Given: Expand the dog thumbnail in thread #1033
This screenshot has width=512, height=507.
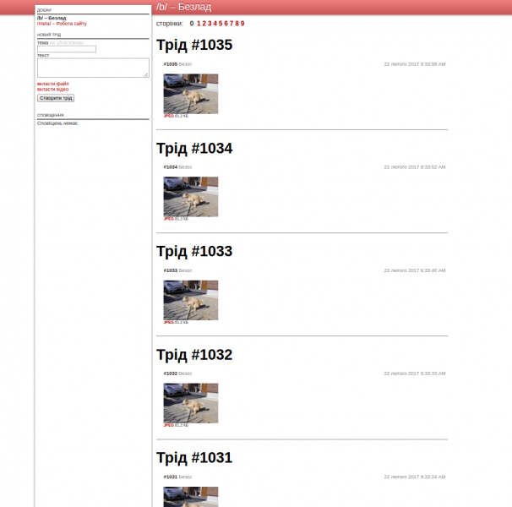Looking at the screenshot, I should (x=191, y=300).
